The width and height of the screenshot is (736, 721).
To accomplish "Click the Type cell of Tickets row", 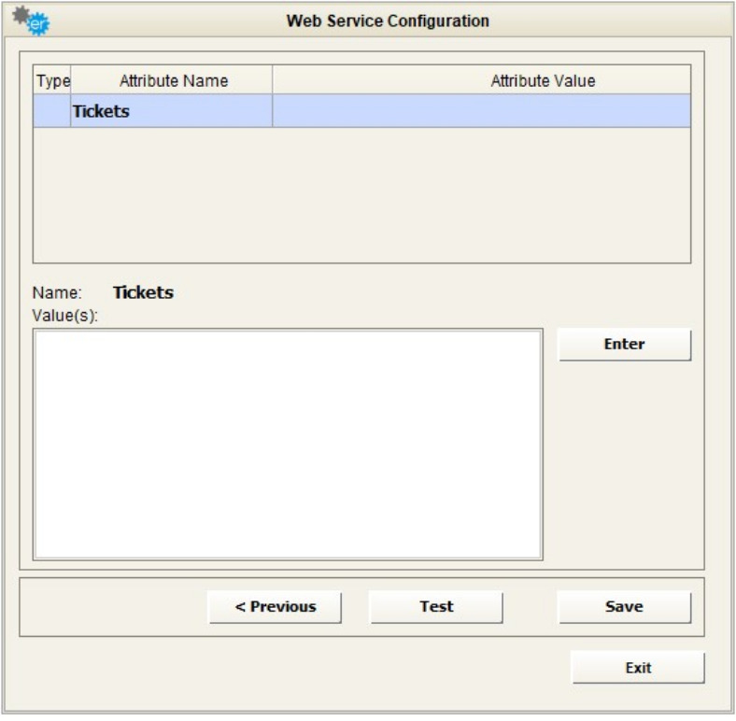I will [52, 111].
